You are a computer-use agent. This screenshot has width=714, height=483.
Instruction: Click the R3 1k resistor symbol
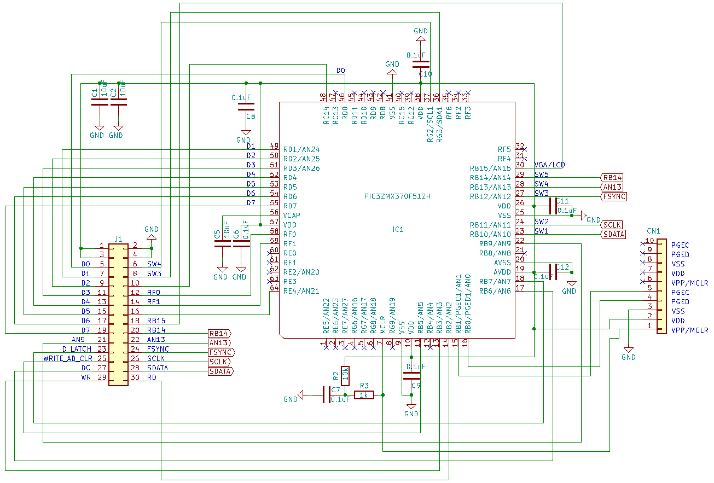pyautogui.click(x=364, y=395)
